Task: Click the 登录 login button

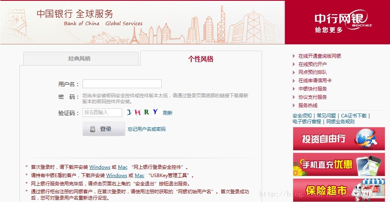Action: pyautogui.click(x=104, y=129)
